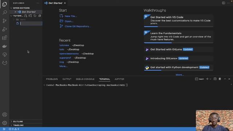The width and height of the screenshot is (233, 131).
Task: Open the Source Control view icon
Action: coord(5,21)
